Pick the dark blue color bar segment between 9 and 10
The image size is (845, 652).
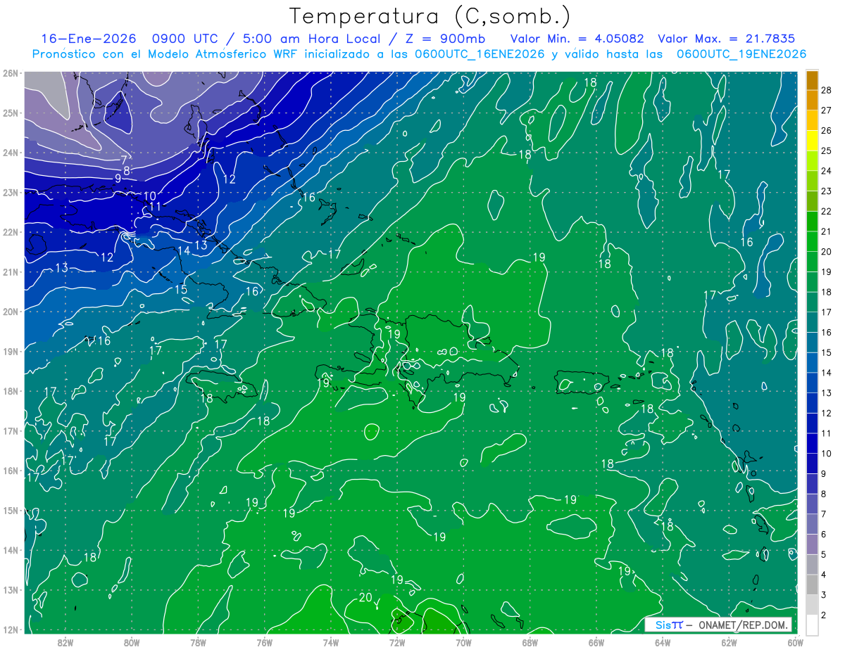coord(812,463)
